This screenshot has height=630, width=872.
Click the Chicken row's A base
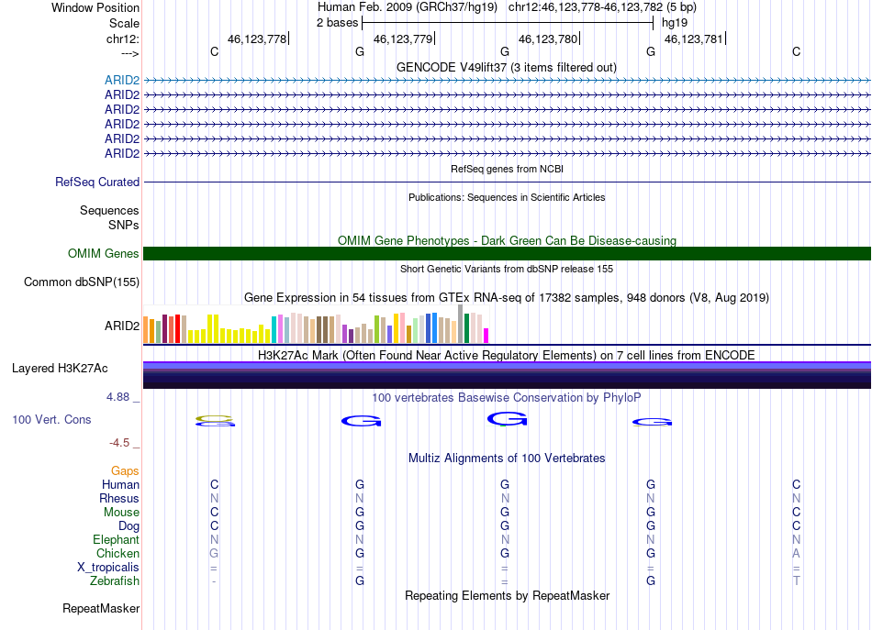(797, 553)
